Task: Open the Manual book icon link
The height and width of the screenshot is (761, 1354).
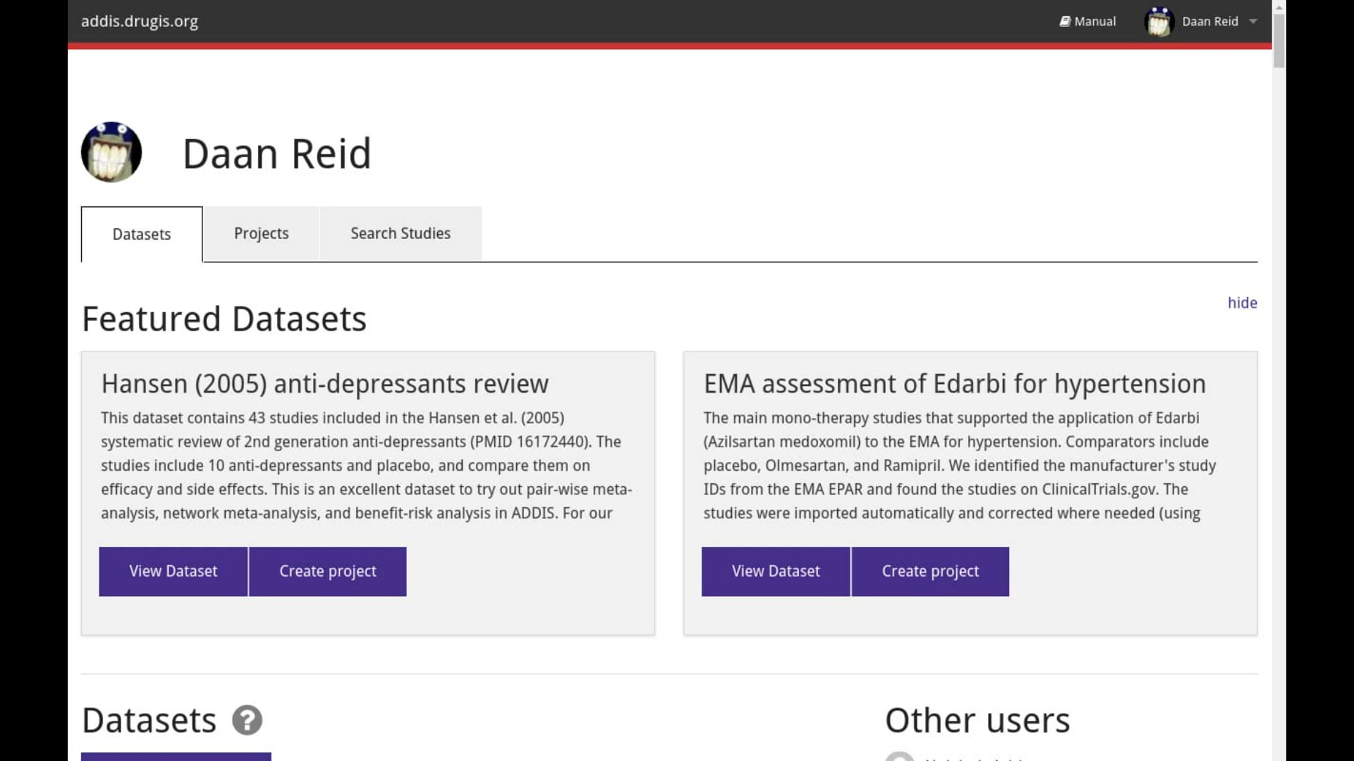Action: coord(1087,21)
